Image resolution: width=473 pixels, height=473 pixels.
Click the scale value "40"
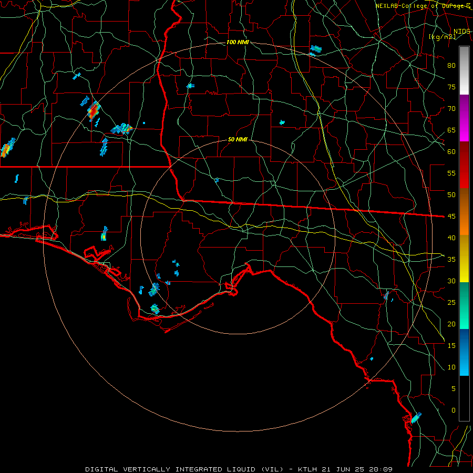click(451, 238)
